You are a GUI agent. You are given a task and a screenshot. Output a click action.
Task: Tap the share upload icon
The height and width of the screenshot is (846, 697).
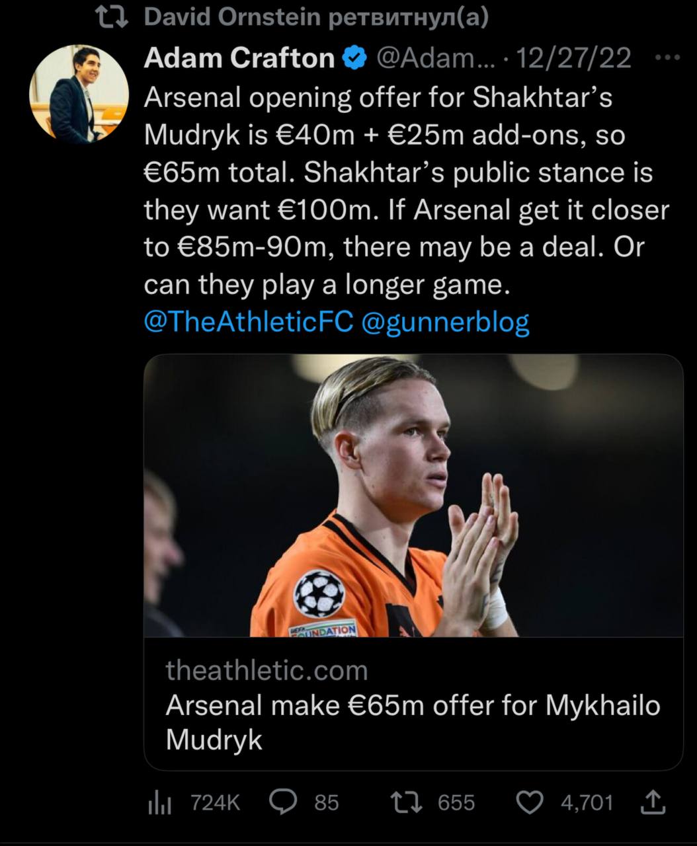click(651, 802)
